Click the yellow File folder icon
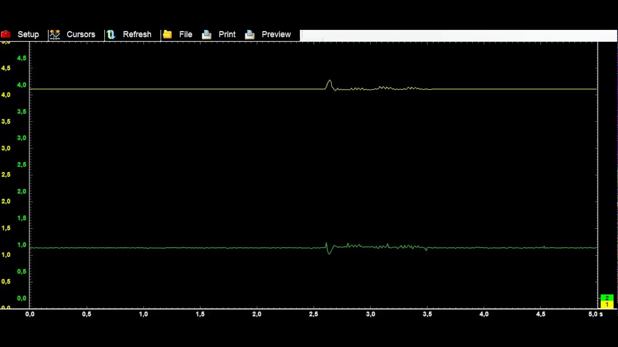 coord(168,34)
